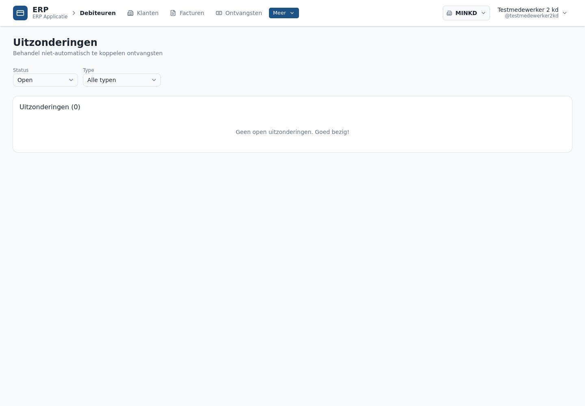This screenshot has height=406, width=585.
Task: Open the Type filter set to Alle typen
Action: coord(122,80)
